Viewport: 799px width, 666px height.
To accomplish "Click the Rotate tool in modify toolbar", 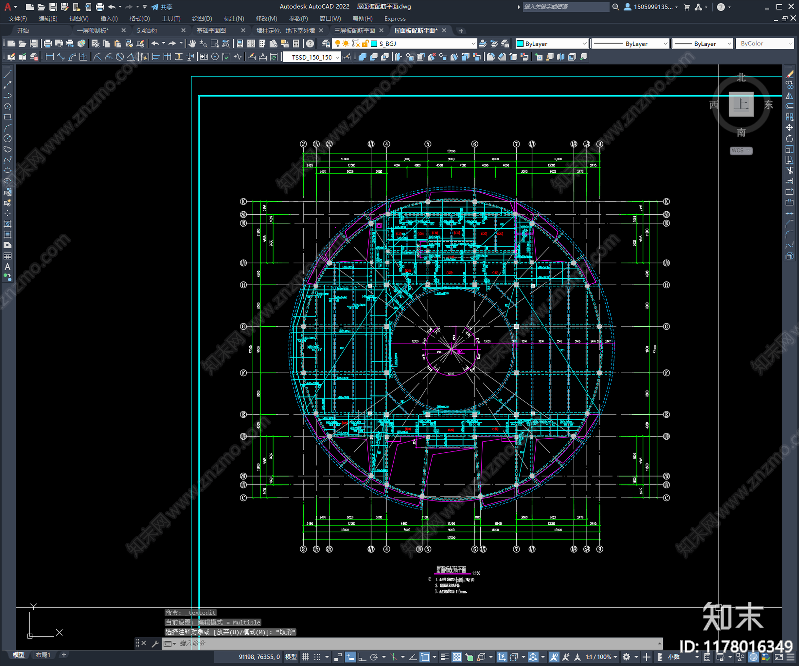I will click(x=789, y=138).
